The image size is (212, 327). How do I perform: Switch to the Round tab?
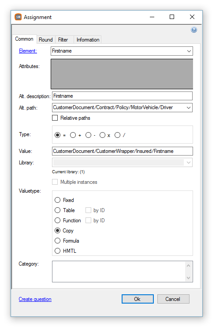point(46,40)
